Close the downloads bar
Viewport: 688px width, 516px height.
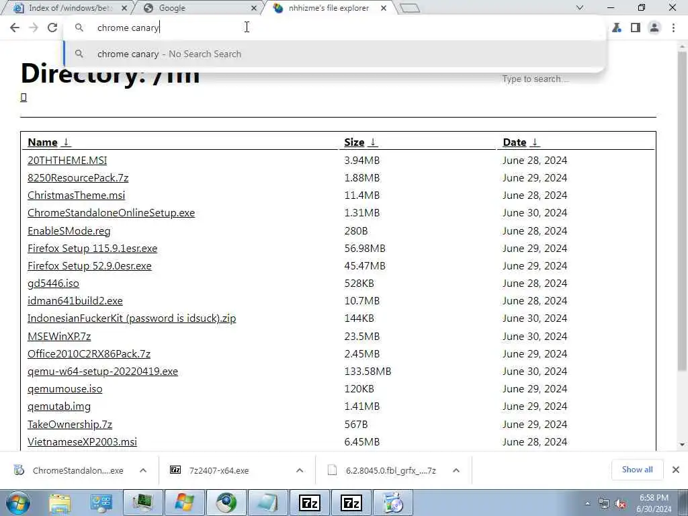(x=676, y=470)
